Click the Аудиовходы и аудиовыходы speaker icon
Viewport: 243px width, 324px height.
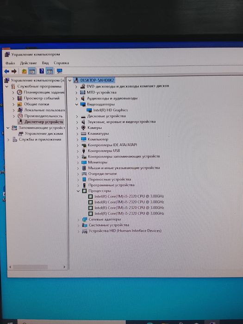coord(83,98)
